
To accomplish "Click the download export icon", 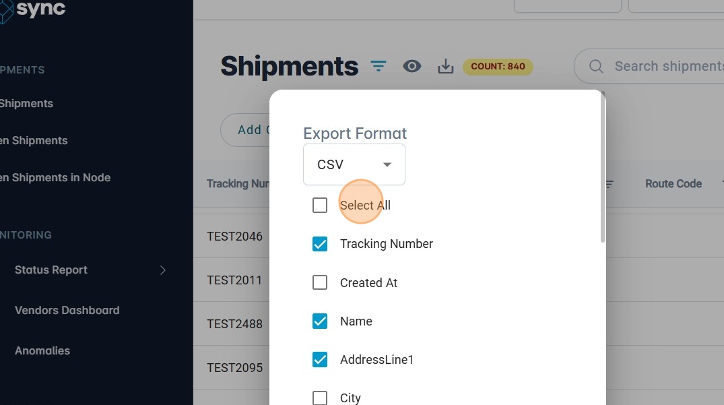I will click(446, 66).
